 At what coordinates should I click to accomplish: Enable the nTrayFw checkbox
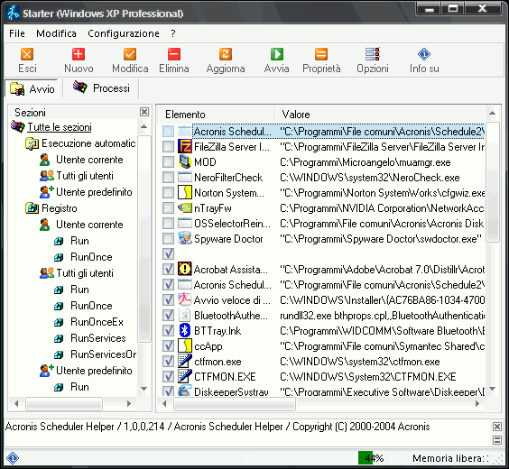[x=168, y=208]
